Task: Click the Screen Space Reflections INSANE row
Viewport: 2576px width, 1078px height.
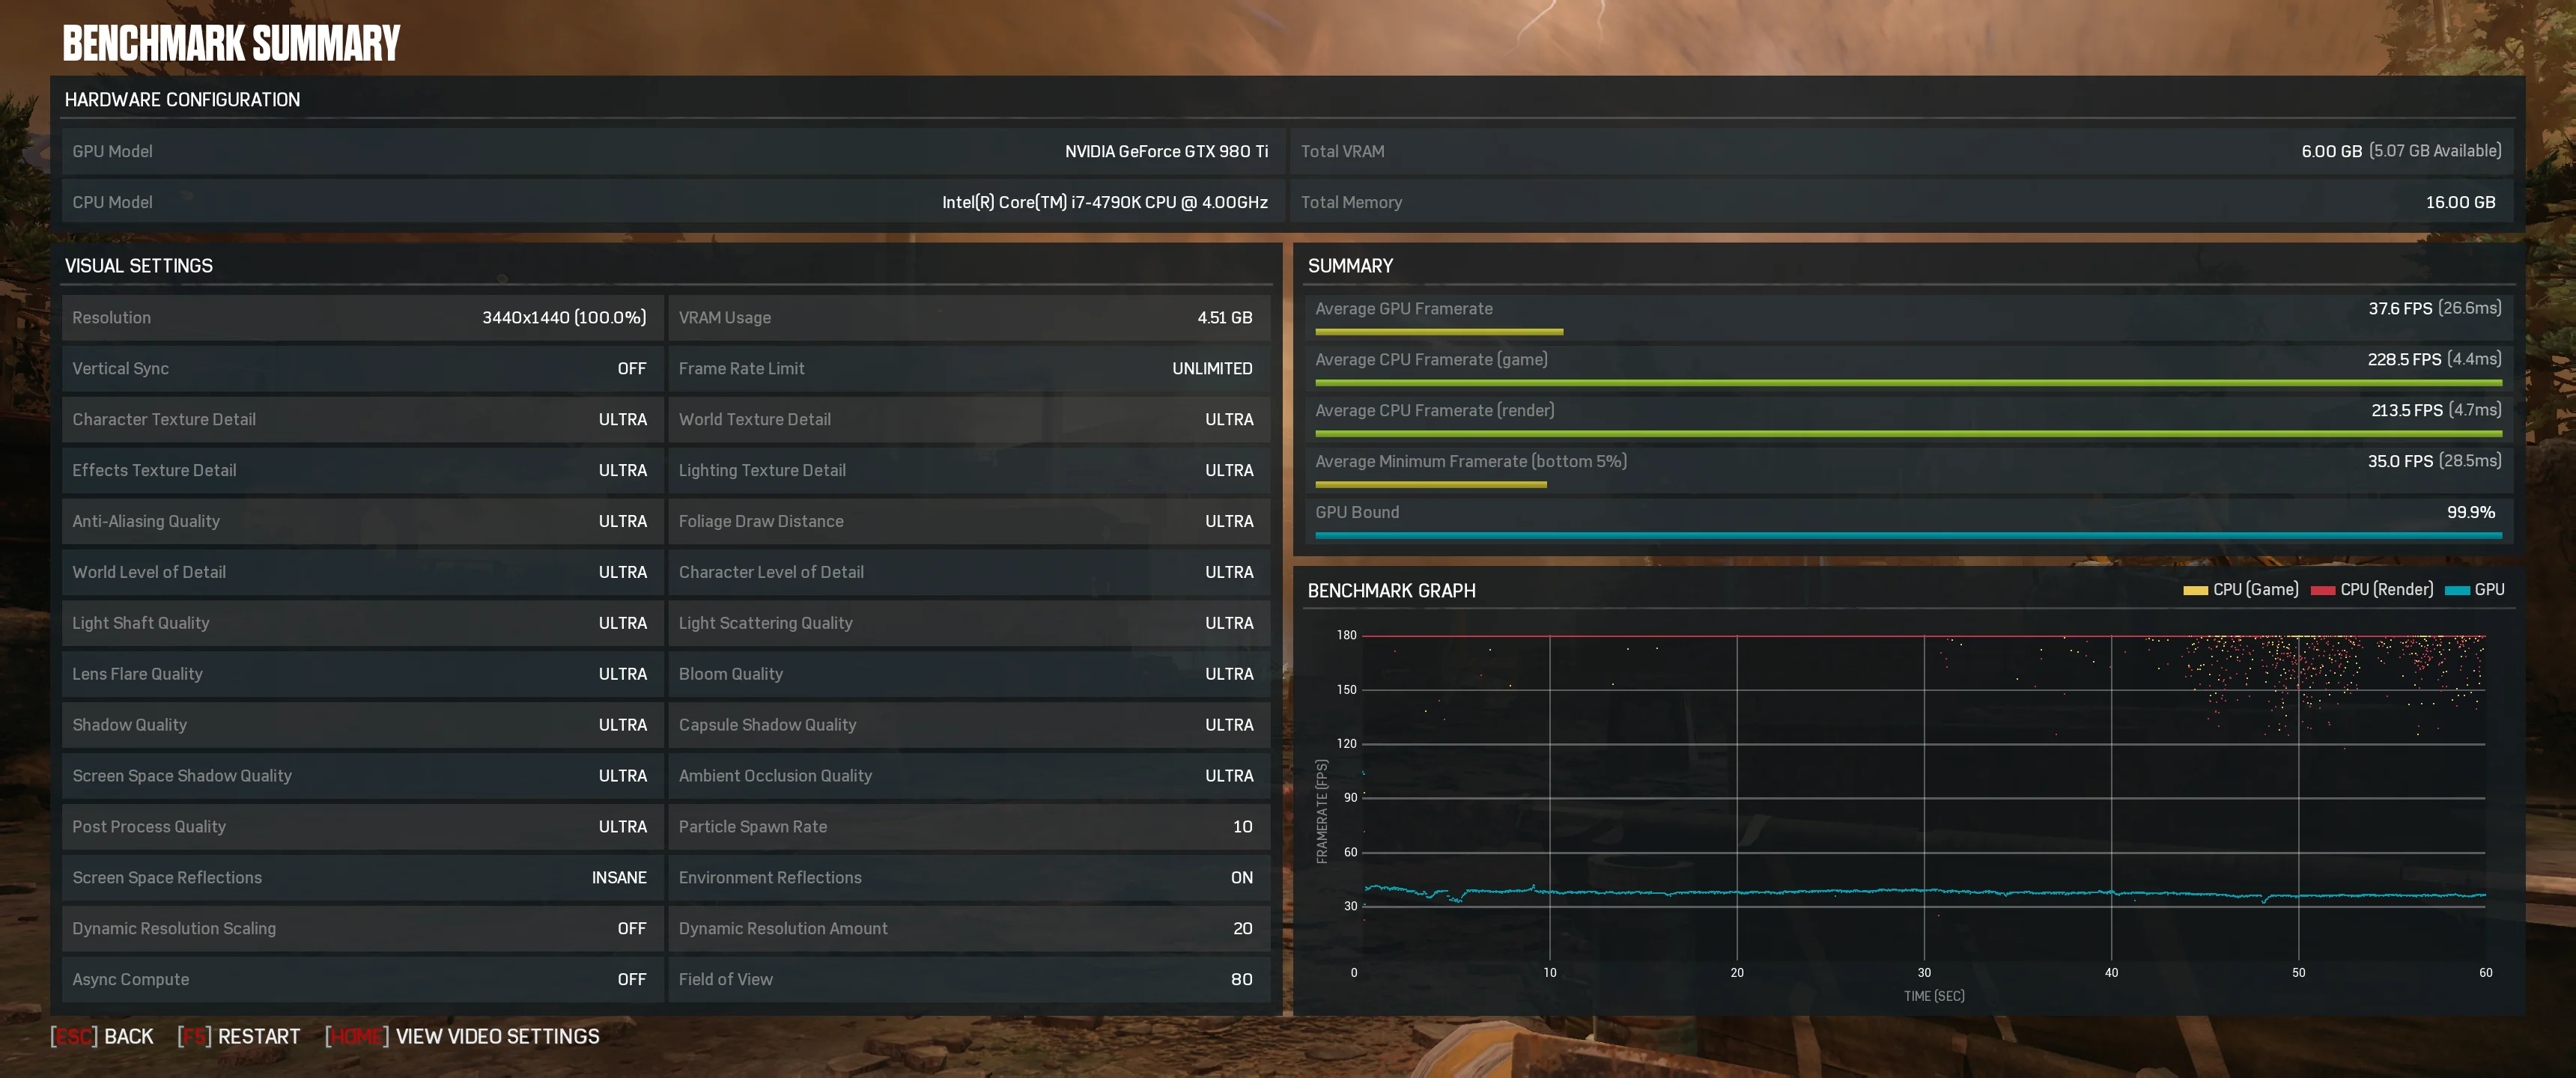Action: [x=362, y=877]
